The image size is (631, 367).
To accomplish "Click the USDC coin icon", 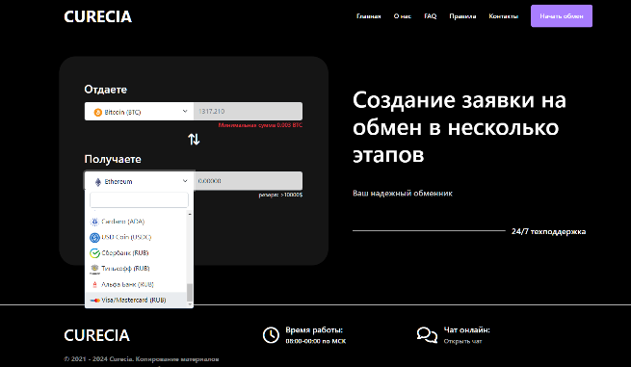I will pos(94,237).
